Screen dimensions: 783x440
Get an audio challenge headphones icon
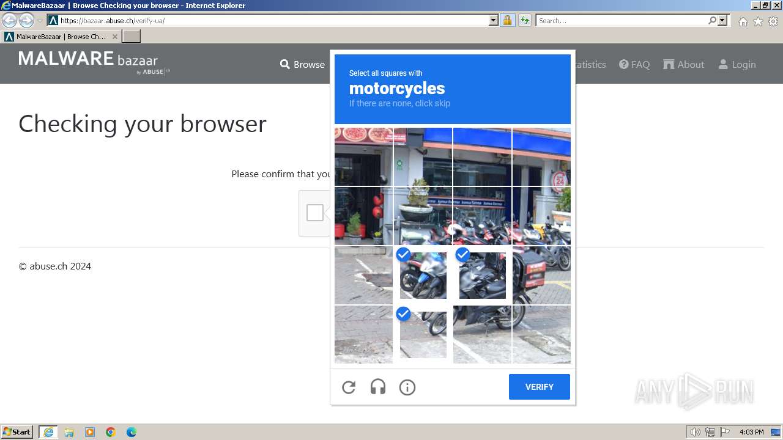(x=378, y=387)
